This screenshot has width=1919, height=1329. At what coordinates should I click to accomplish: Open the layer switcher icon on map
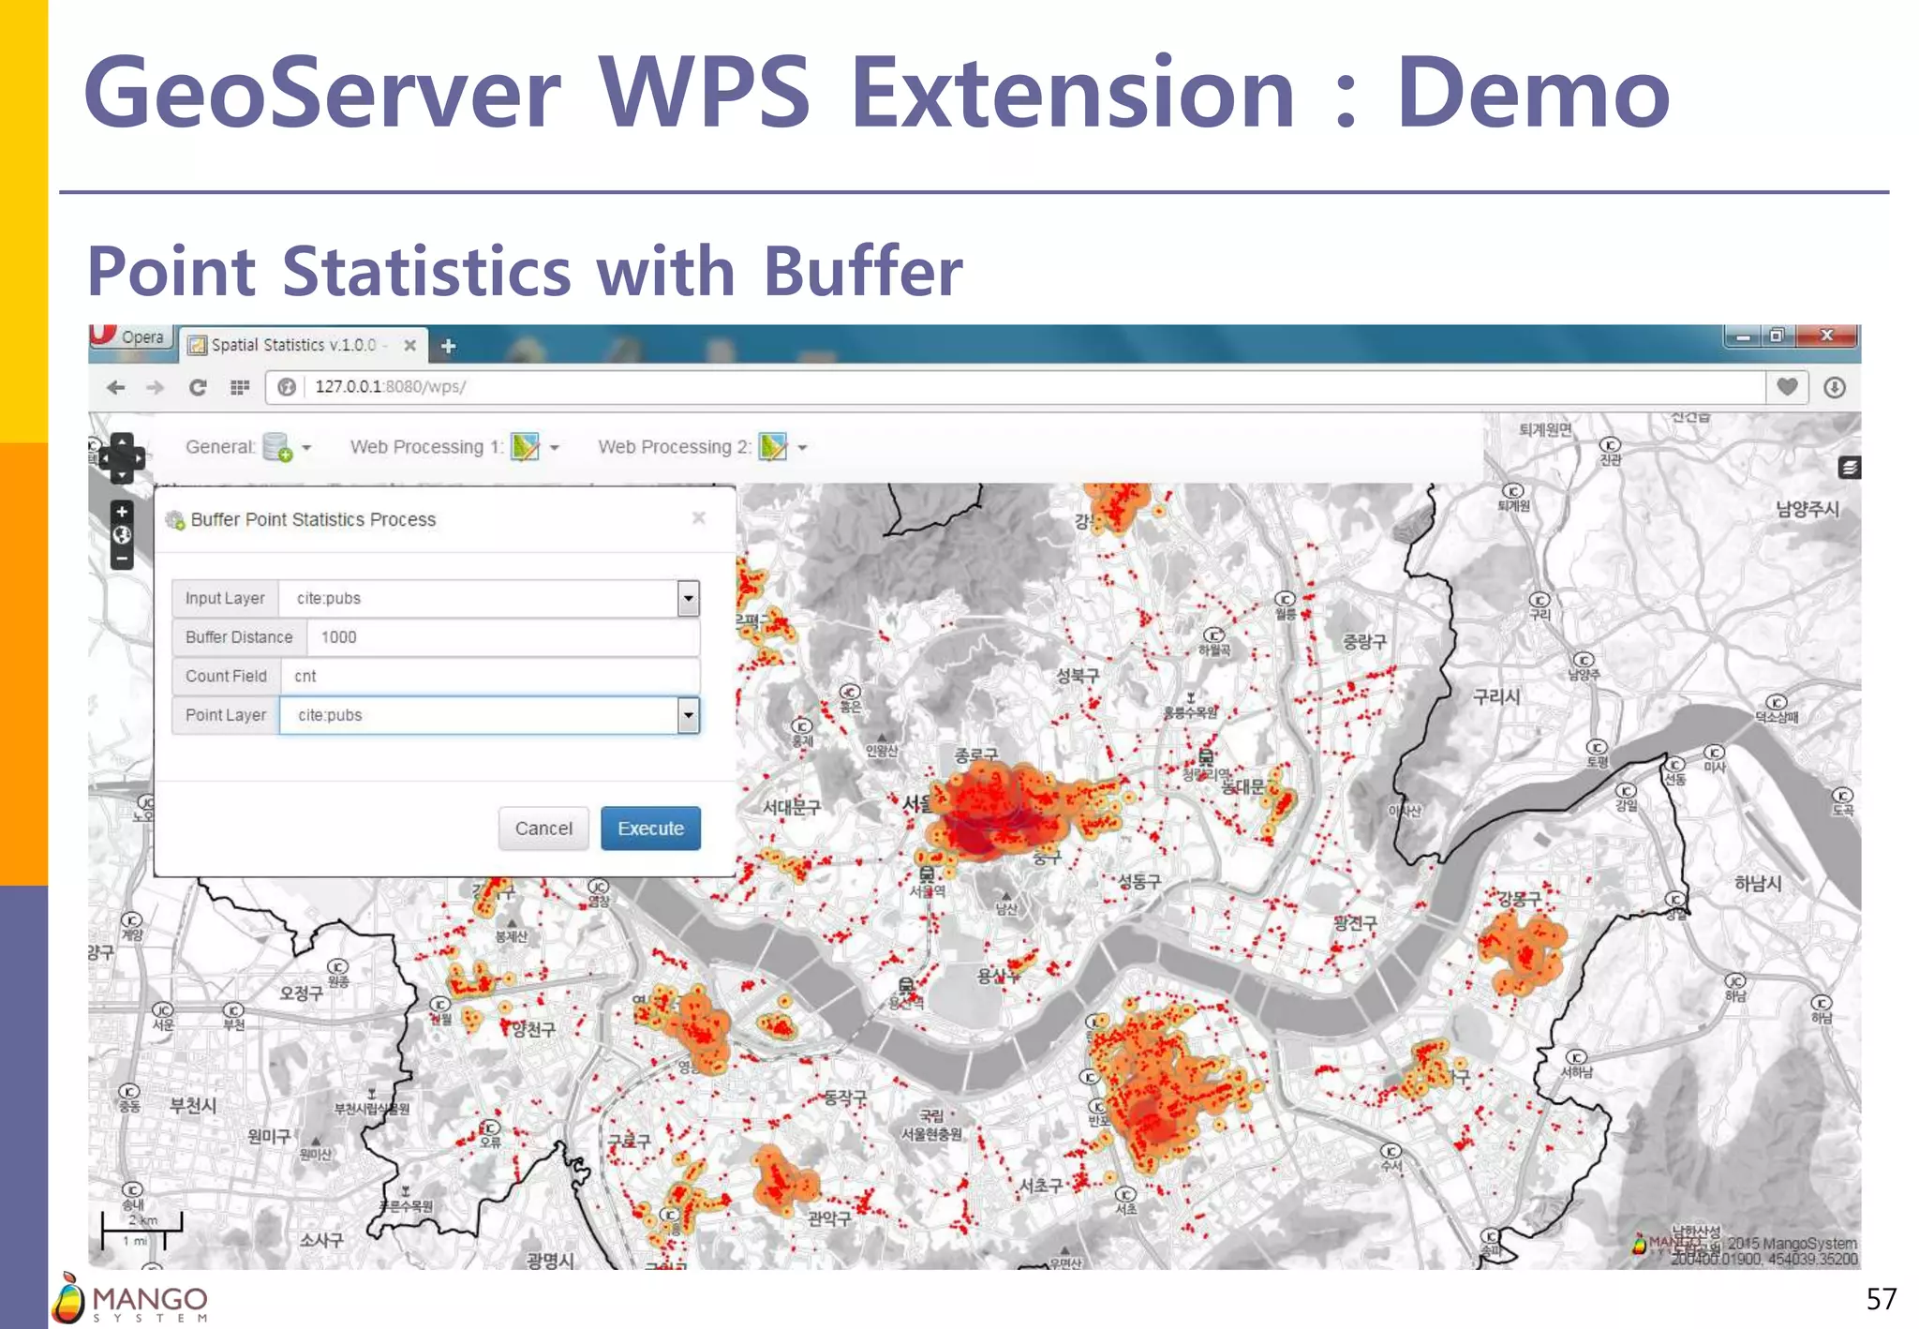pos(1849,468)
